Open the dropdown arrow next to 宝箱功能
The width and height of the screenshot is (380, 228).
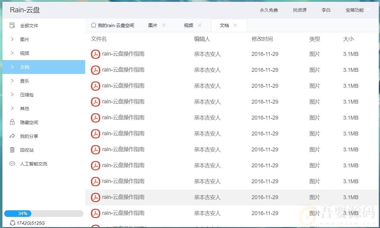tap(368, 9)
